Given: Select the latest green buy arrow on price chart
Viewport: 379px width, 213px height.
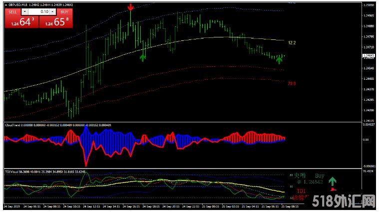Looking at the screenshot, I should [279, 60].
